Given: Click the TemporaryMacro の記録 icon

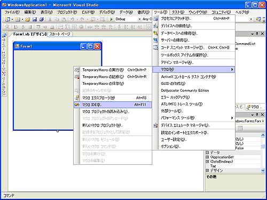Looking at the screenshot, I should 77,77.
